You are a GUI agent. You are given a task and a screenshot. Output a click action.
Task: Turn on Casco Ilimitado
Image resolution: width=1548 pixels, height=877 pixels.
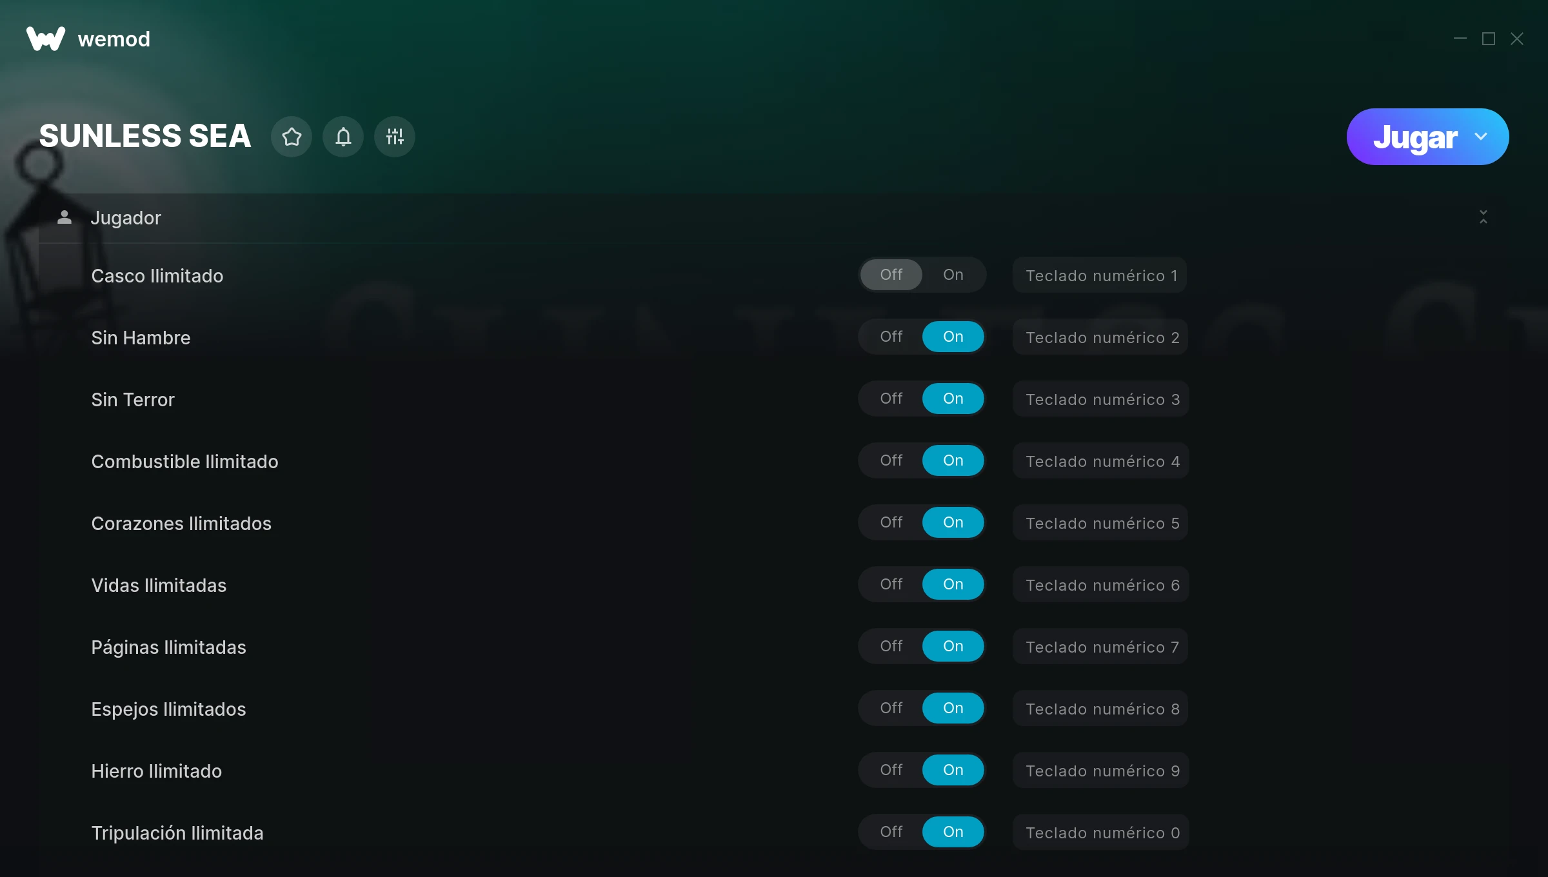[953, 275]
